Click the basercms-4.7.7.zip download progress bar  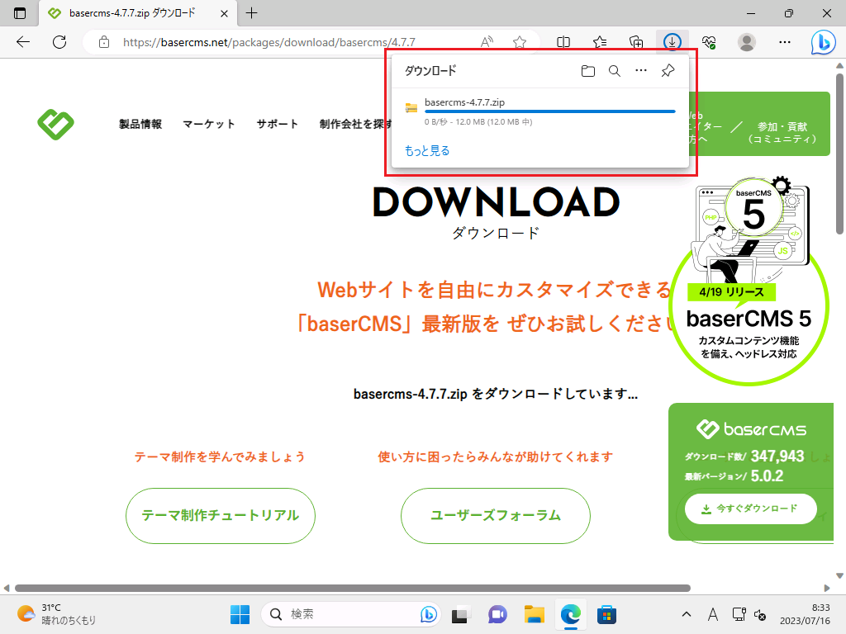click(550, 111)
